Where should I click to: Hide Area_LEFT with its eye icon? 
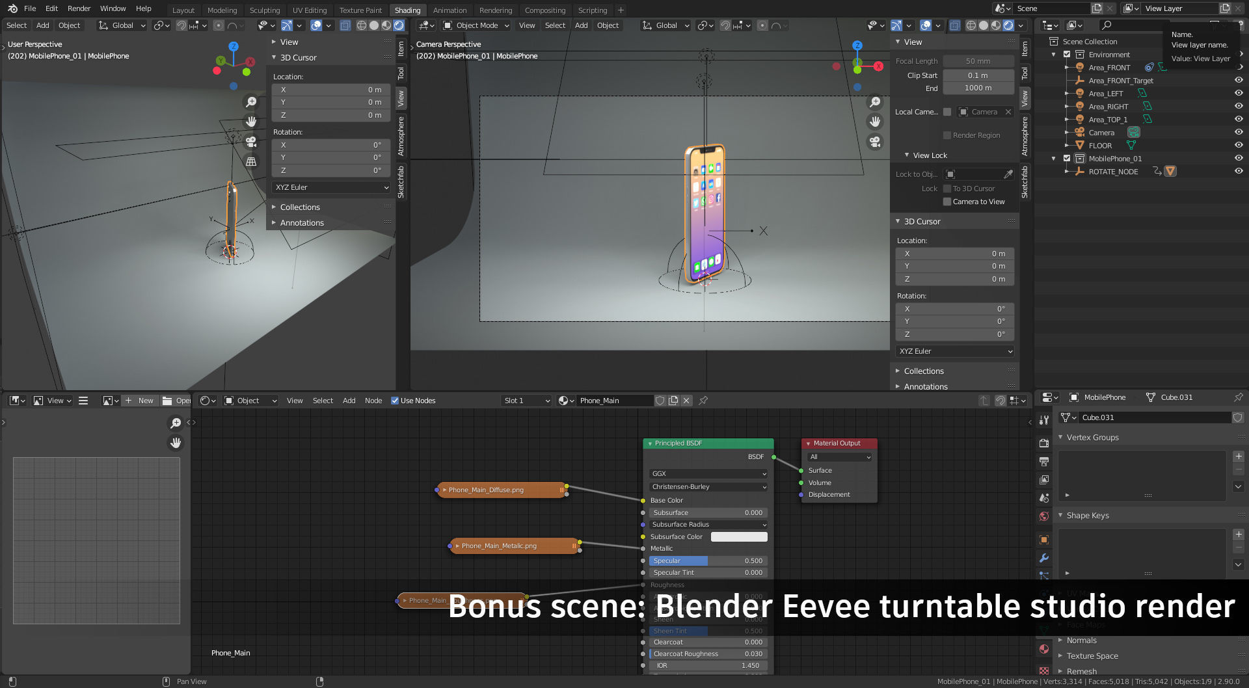click(x=1239, y=93)
